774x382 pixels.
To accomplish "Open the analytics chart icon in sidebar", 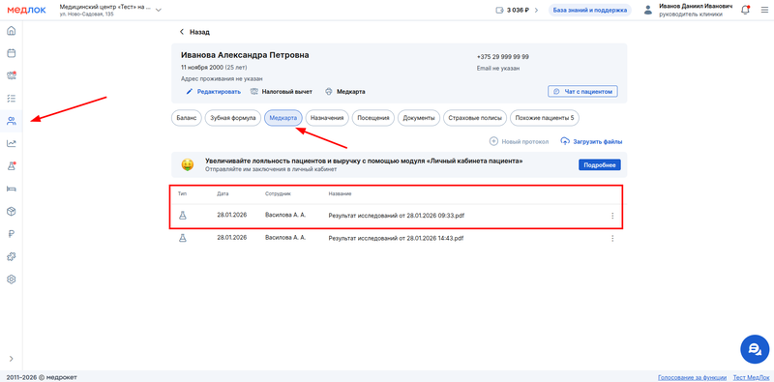I will click(x=12, y=144).
